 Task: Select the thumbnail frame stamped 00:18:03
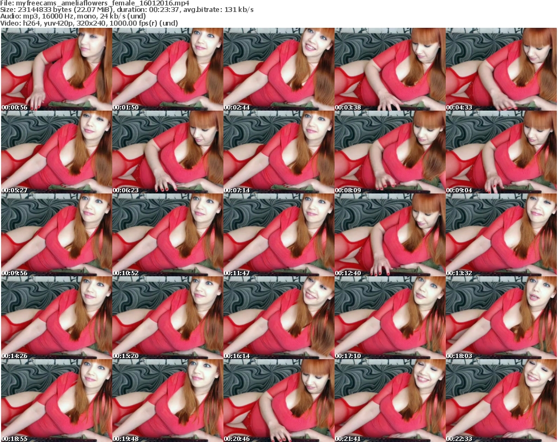[501, 318]
